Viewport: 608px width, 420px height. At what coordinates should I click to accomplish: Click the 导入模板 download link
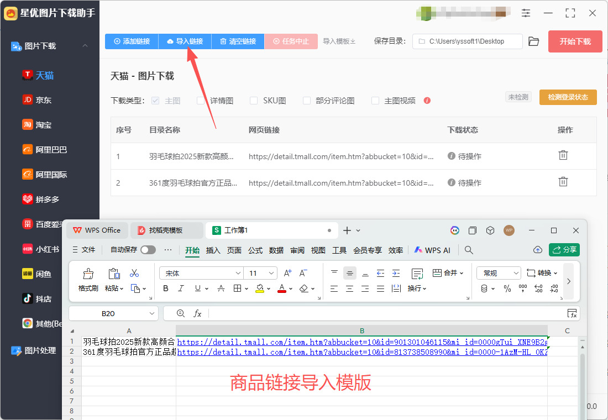tap(339, 41)
